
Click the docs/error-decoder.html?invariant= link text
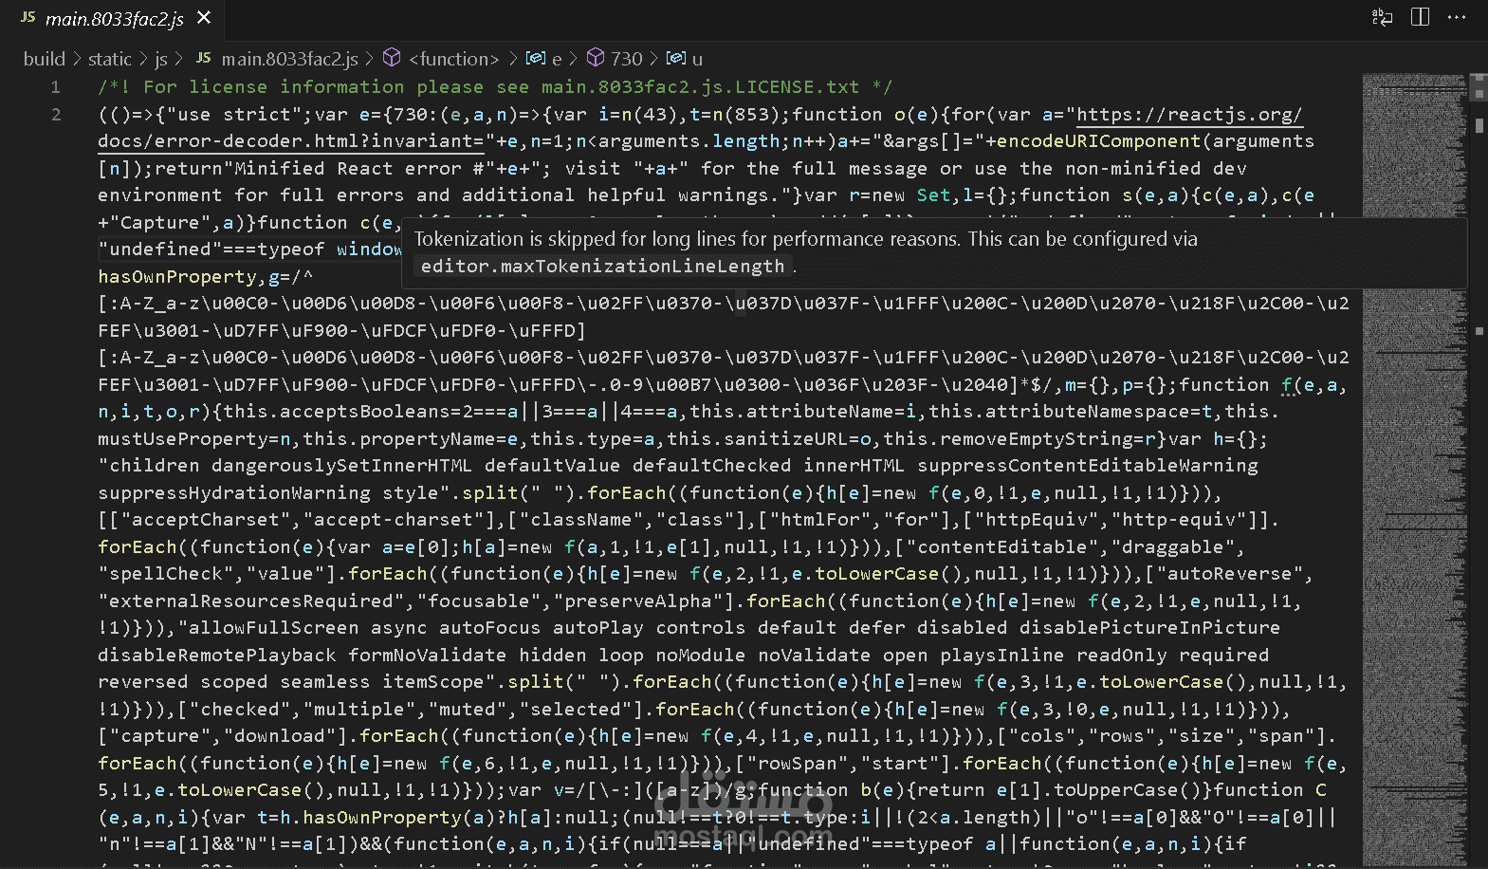coord(291,141)
